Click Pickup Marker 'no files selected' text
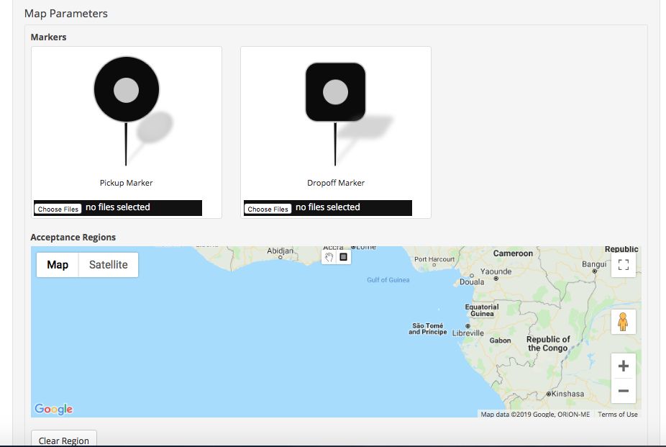The image size is (666, 447). coord(118,207)
